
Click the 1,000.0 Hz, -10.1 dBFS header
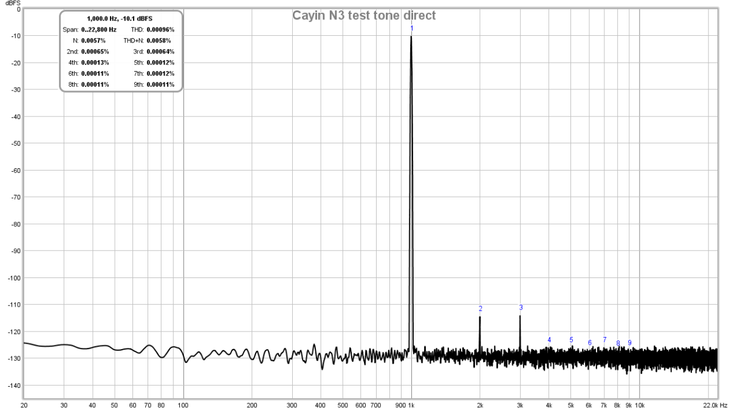tap(120, 19)
